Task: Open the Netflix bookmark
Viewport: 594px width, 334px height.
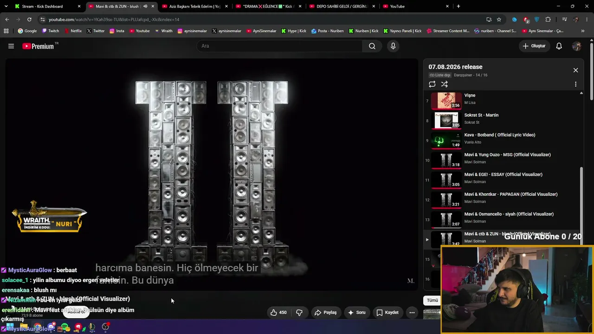Action: coord(73,31)
